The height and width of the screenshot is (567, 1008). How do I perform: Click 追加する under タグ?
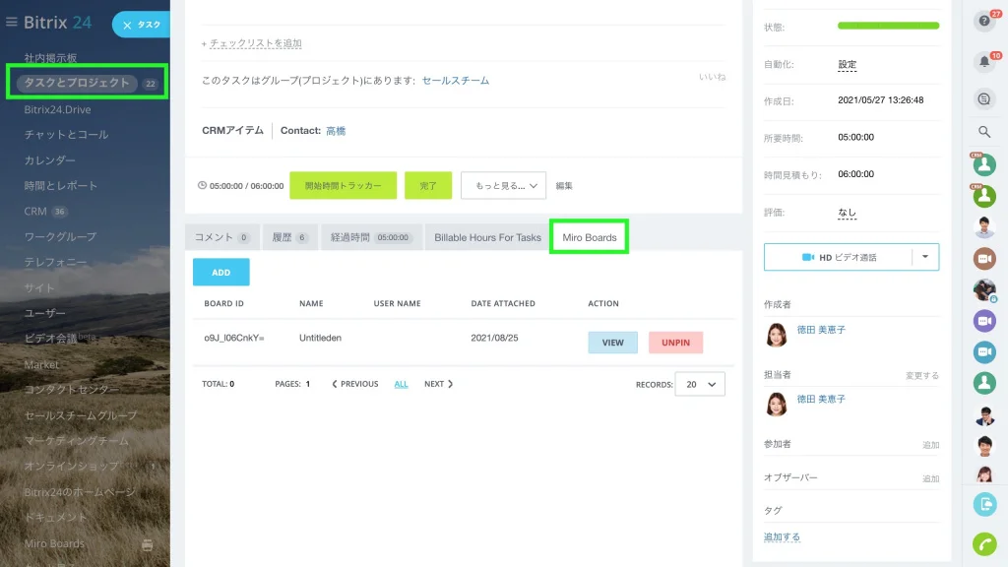[782, 536]
